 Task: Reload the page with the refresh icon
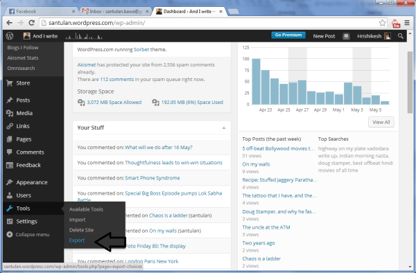pyautogui.click(x=32, y=23)
